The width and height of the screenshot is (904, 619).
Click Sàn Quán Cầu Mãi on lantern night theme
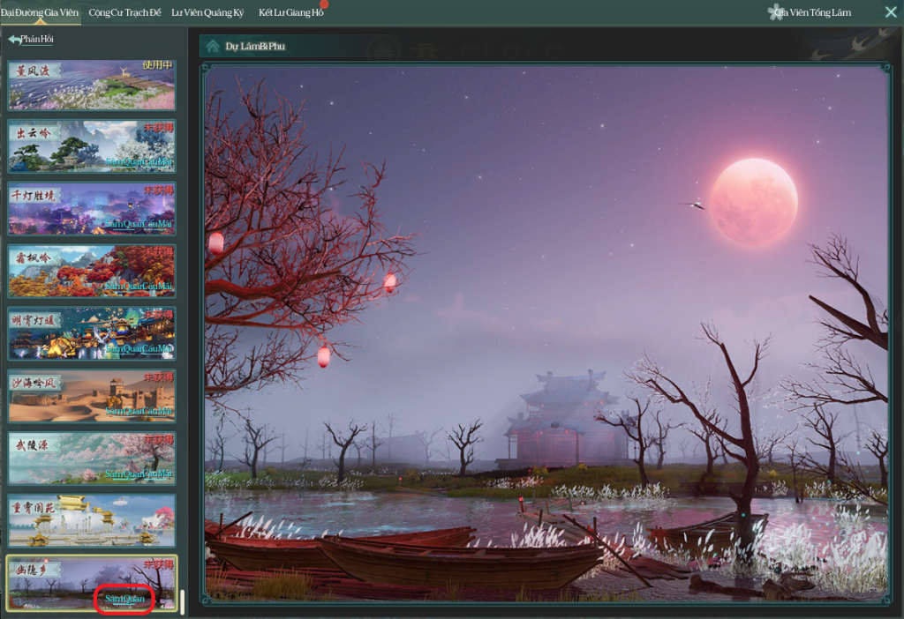(139, 349)
